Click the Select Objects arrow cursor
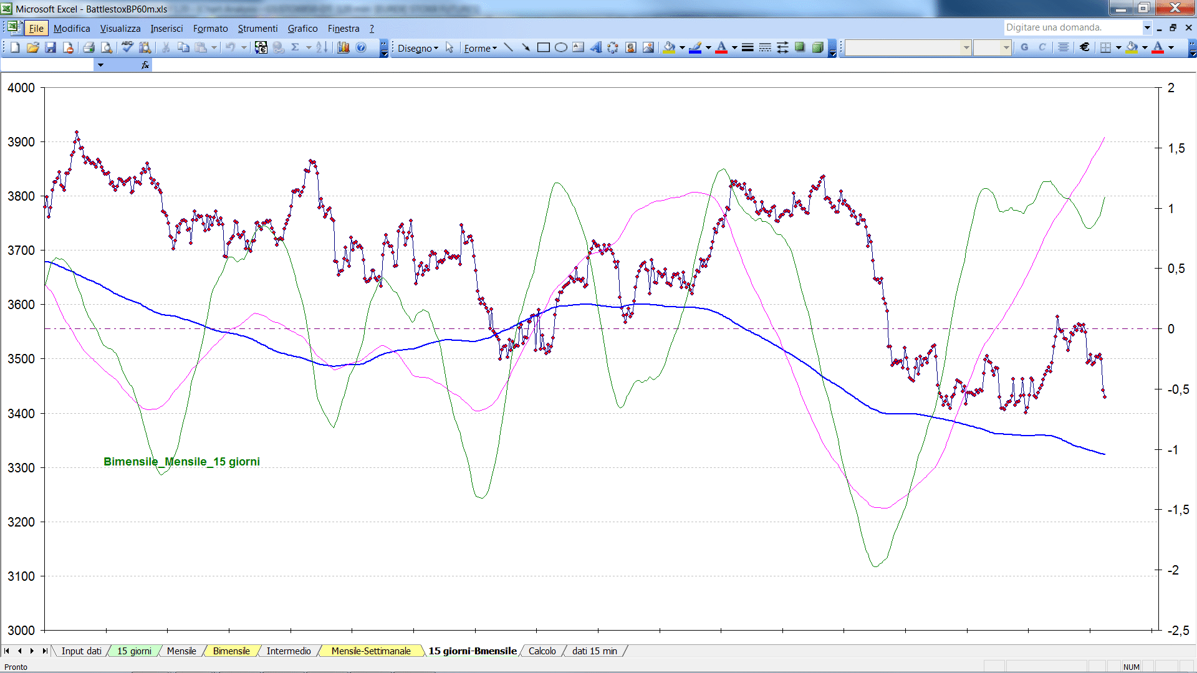Image resolution: width=1197 pixels, height=673 pixels. tap(449, 47)
